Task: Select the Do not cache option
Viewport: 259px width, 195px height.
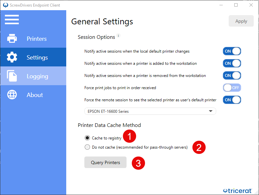Action: click(87, 147)
